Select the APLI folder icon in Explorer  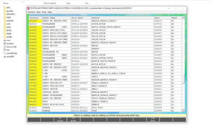(x=5, y=8)
